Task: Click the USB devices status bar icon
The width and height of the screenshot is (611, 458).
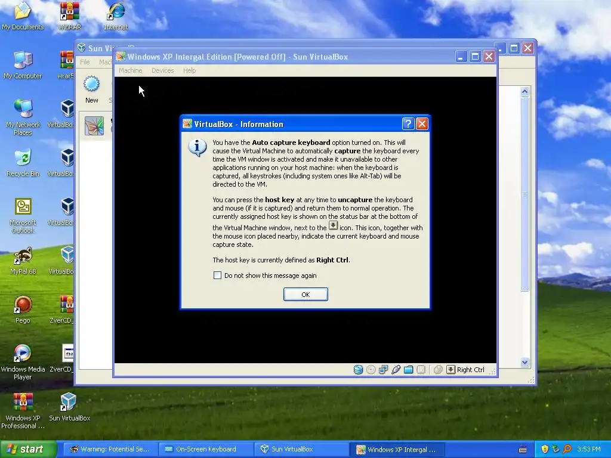Action: pyautogui.click(x=396, y=370)
